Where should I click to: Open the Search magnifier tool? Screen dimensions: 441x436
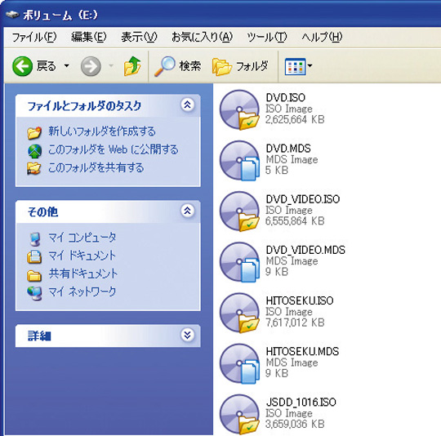point(178,66)
